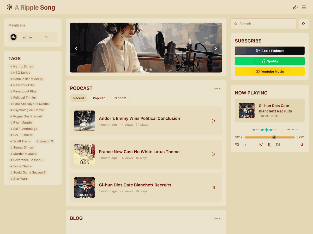The height and width of the screenshot is (234, 313).
Task: Open See all podcasts link
Action: coord(217,88)
